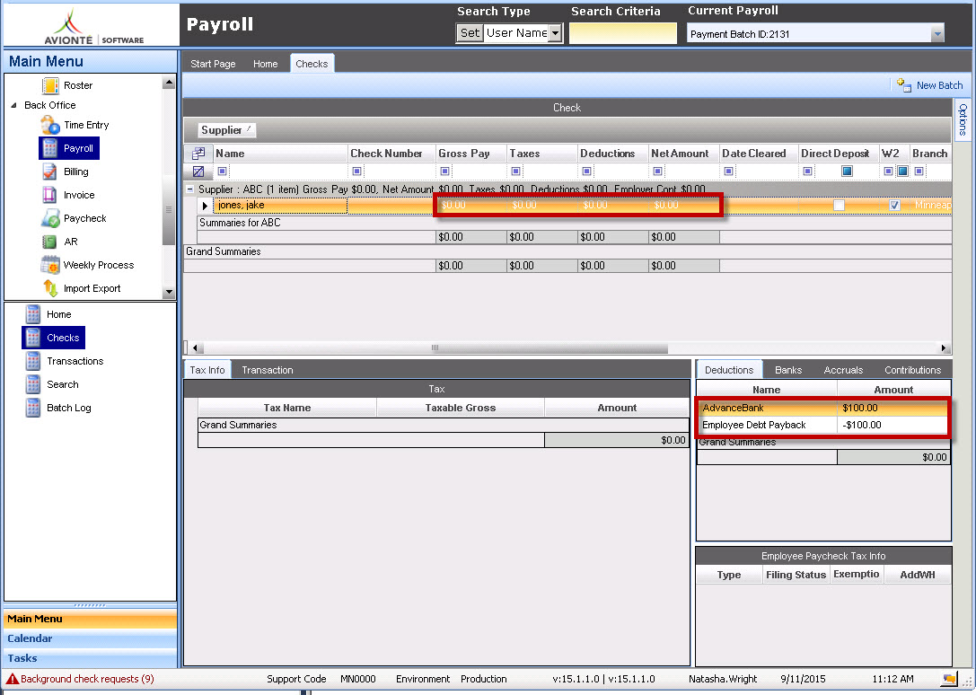Click the New Batch link

coord(939,85)
